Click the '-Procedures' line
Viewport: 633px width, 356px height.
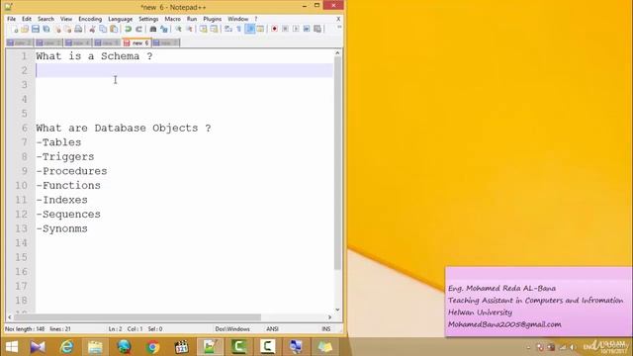[x=71, y=171]
